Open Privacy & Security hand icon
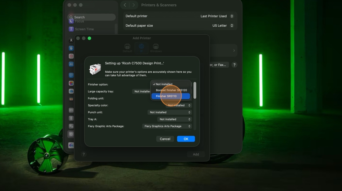Screen dimensions: 342x191 click(x=71, y=48)
